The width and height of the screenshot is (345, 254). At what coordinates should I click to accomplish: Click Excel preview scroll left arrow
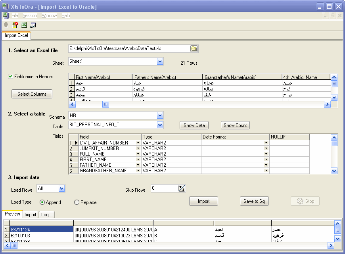[x=73, y=104]
